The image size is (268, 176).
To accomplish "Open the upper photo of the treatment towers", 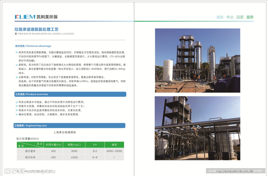I will pos(197,60).
